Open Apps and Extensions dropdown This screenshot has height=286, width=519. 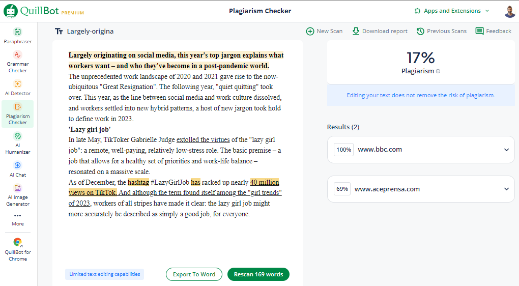452,11
